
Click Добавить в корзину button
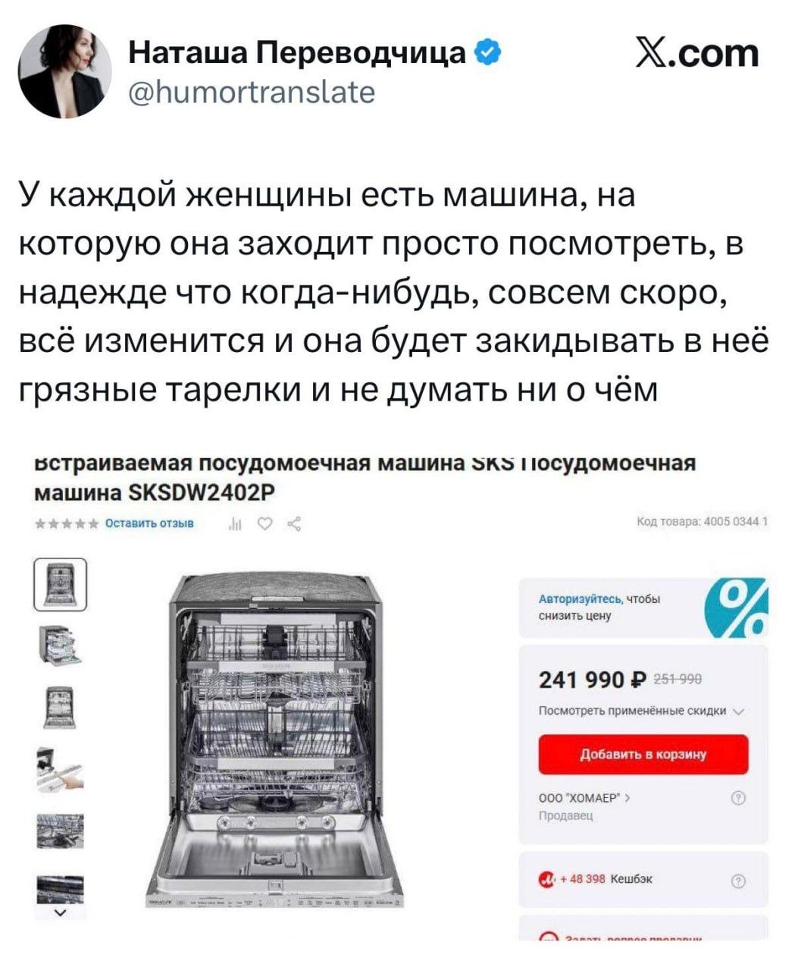[x=643, y=754]
